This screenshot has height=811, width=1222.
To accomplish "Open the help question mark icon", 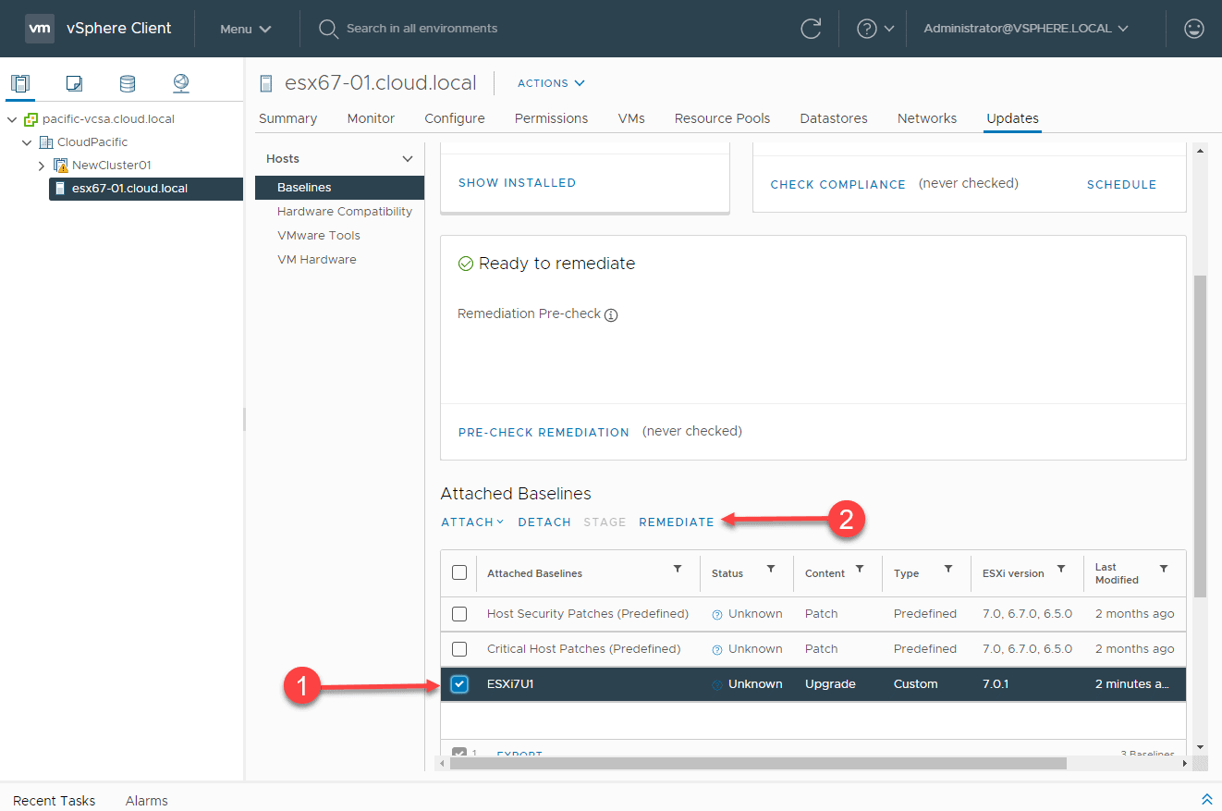I will pos(866,29).
